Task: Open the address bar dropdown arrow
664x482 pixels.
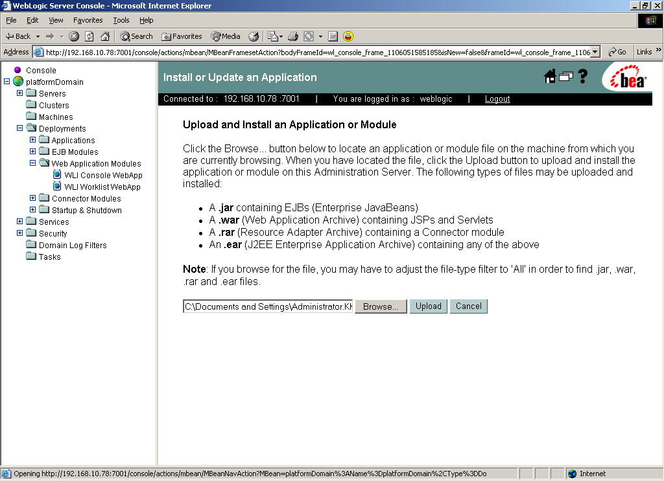Action: [595, 52]
